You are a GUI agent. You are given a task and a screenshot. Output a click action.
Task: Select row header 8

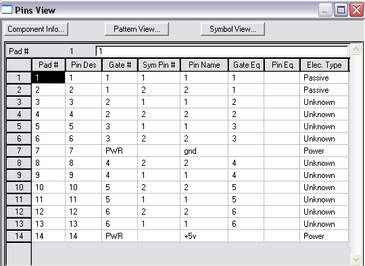pos(19,162)
